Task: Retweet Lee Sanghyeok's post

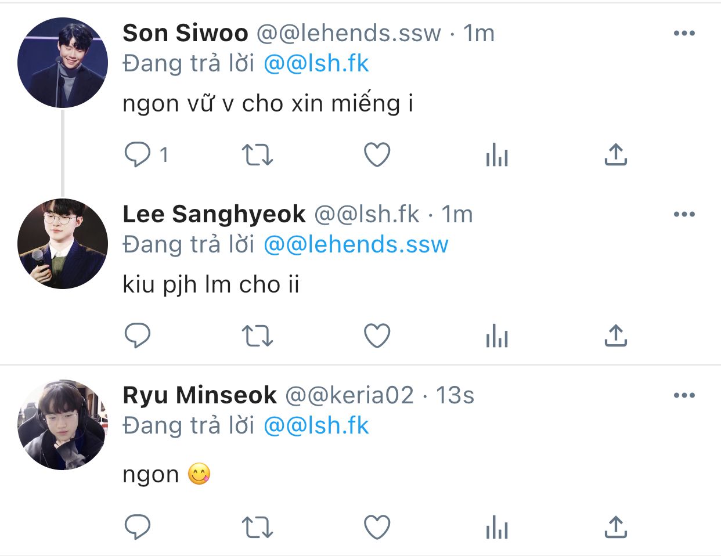Action: coord(257,335)
